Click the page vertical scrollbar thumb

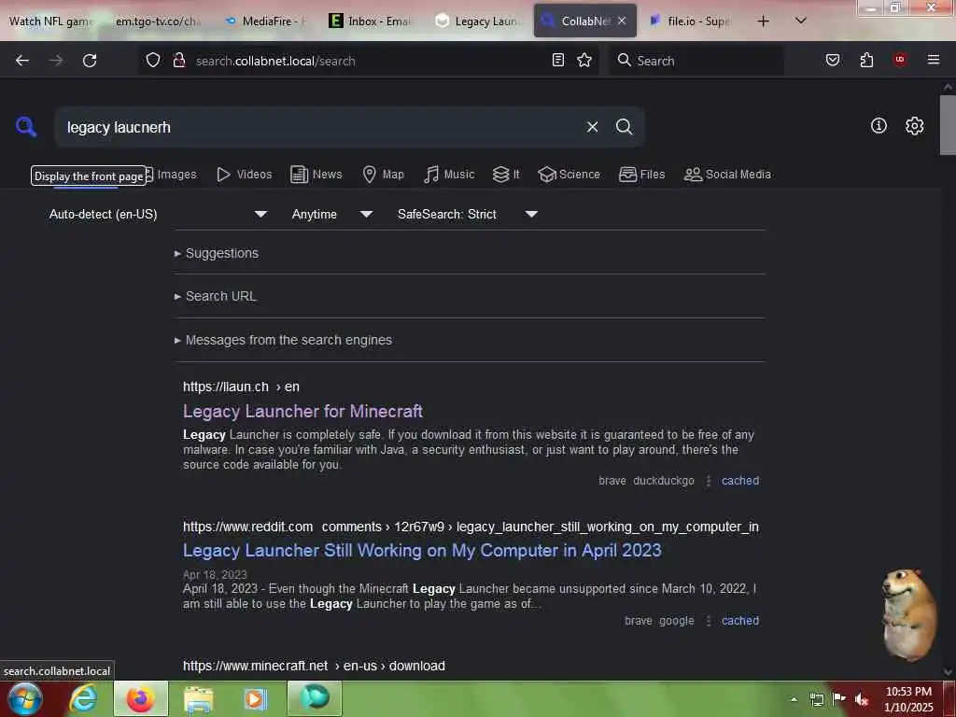pos(948,125)
